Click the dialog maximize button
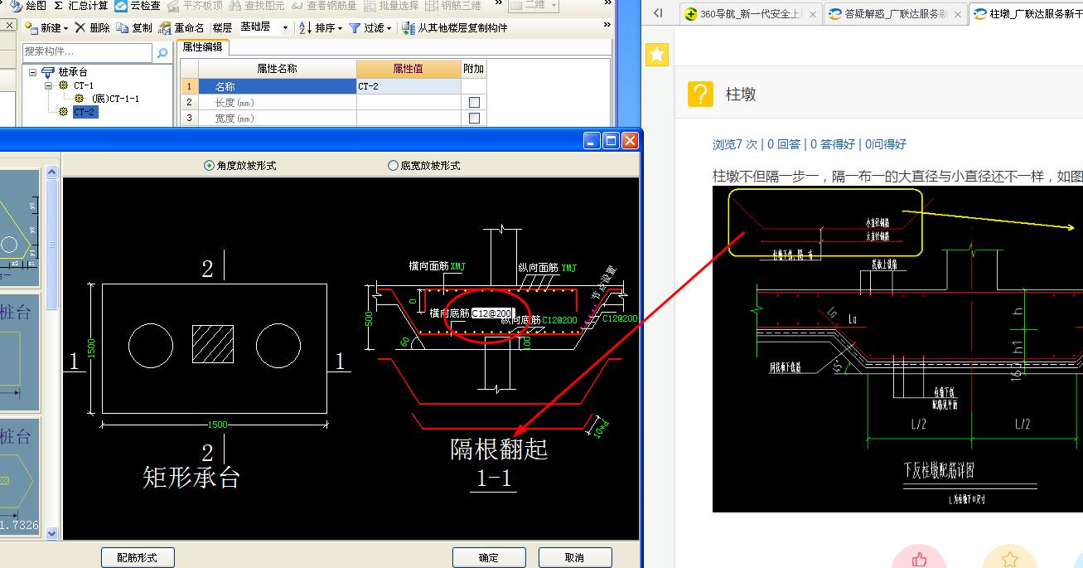1083x568 pixels. pyautogui.click(x=611, y=141)
